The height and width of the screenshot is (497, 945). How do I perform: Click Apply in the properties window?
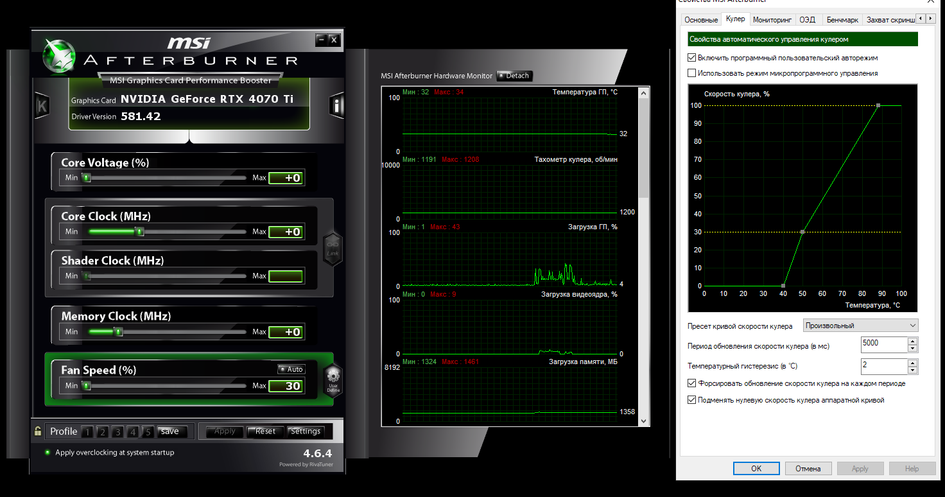point(860,469)
